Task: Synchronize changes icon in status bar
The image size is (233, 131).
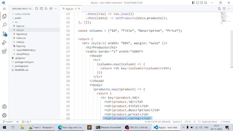Action: pos(17,122)
